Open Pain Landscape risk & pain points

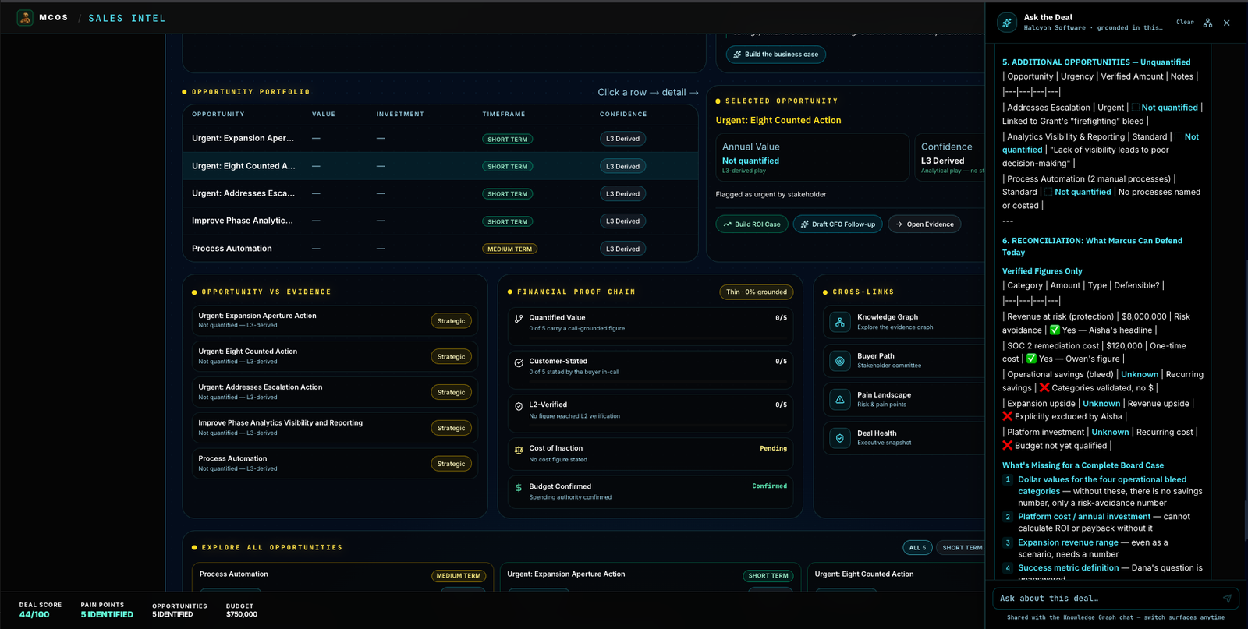tap(905, 399)
